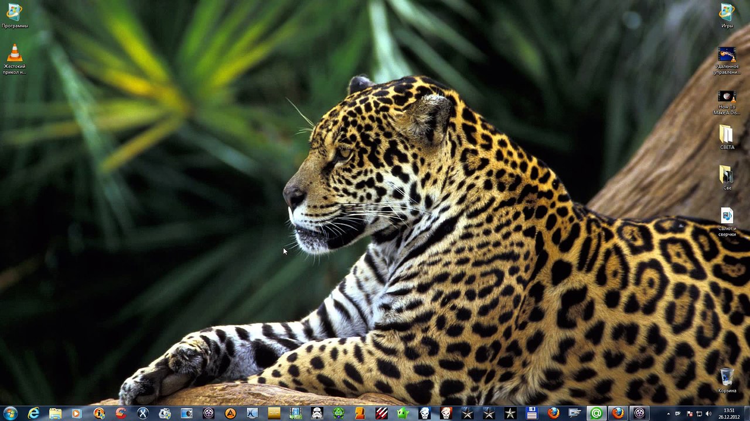Click the Show Desktop strip
Image resolution: width=750 pixels, height=421 pixels.
747,413
